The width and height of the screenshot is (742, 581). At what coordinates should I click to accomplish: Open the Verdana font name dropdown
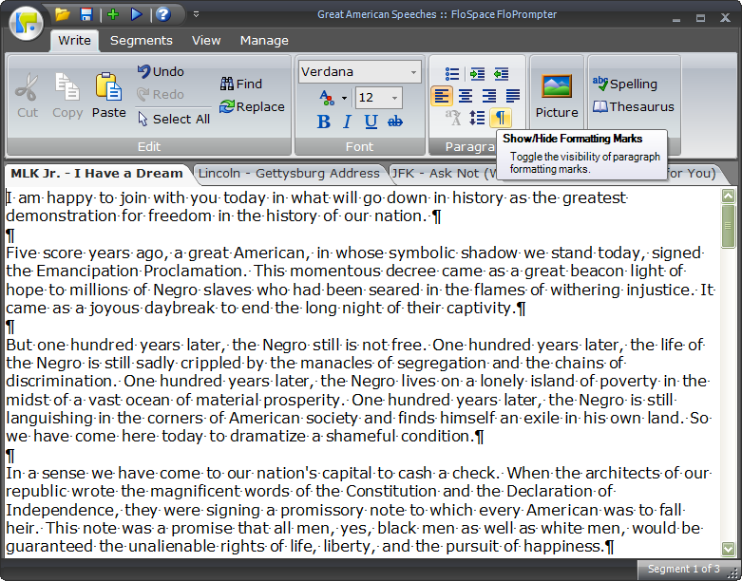413,72
